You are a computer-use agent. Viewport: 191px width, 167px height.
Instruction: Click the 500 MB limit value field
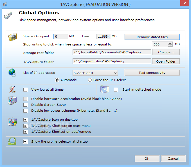pyautogui.click(x=160, y=44)
